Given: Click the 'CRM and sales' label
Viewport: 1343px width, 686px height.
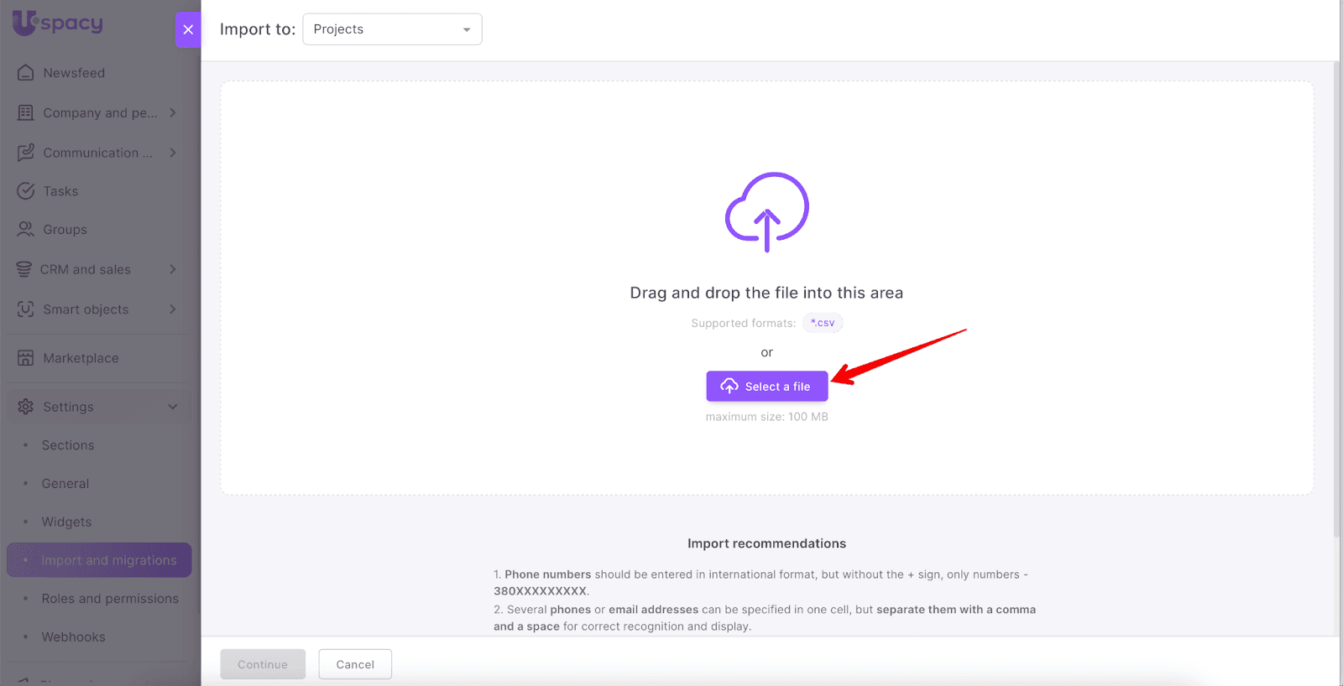Looking at the screenshot, I should [x=86, y=269].
